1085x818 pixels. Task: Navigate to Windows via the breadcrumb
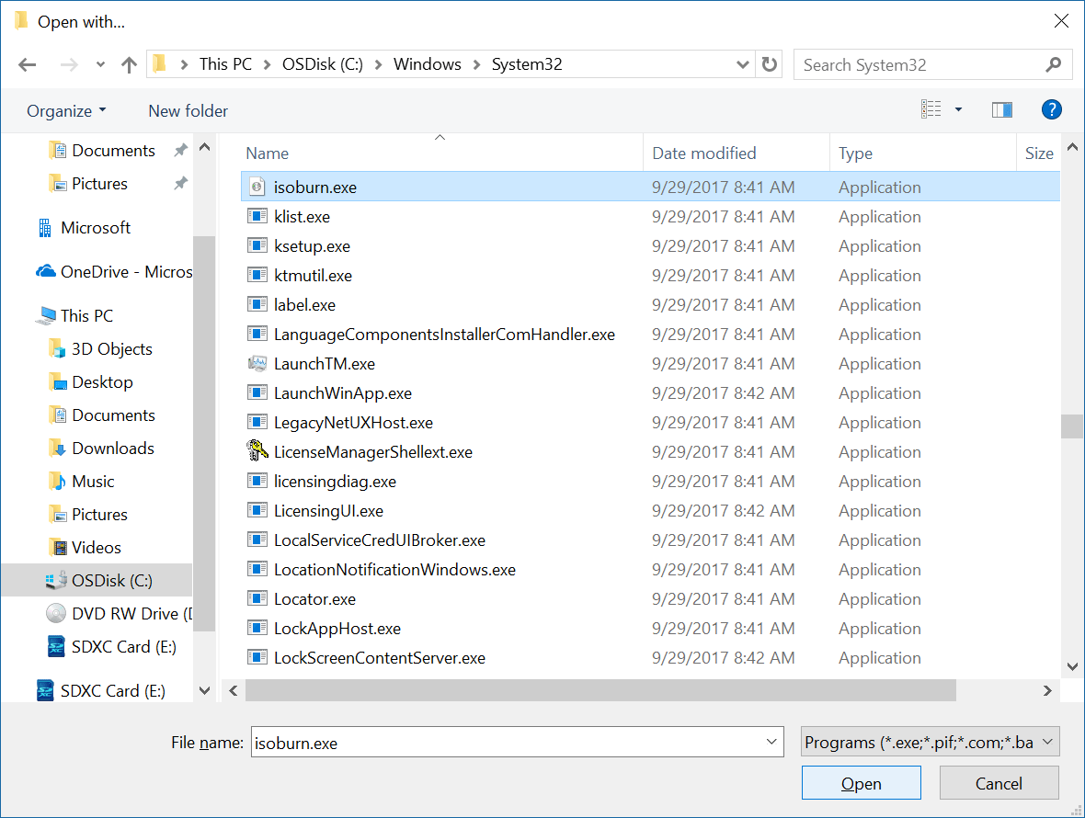coord(428,64)
